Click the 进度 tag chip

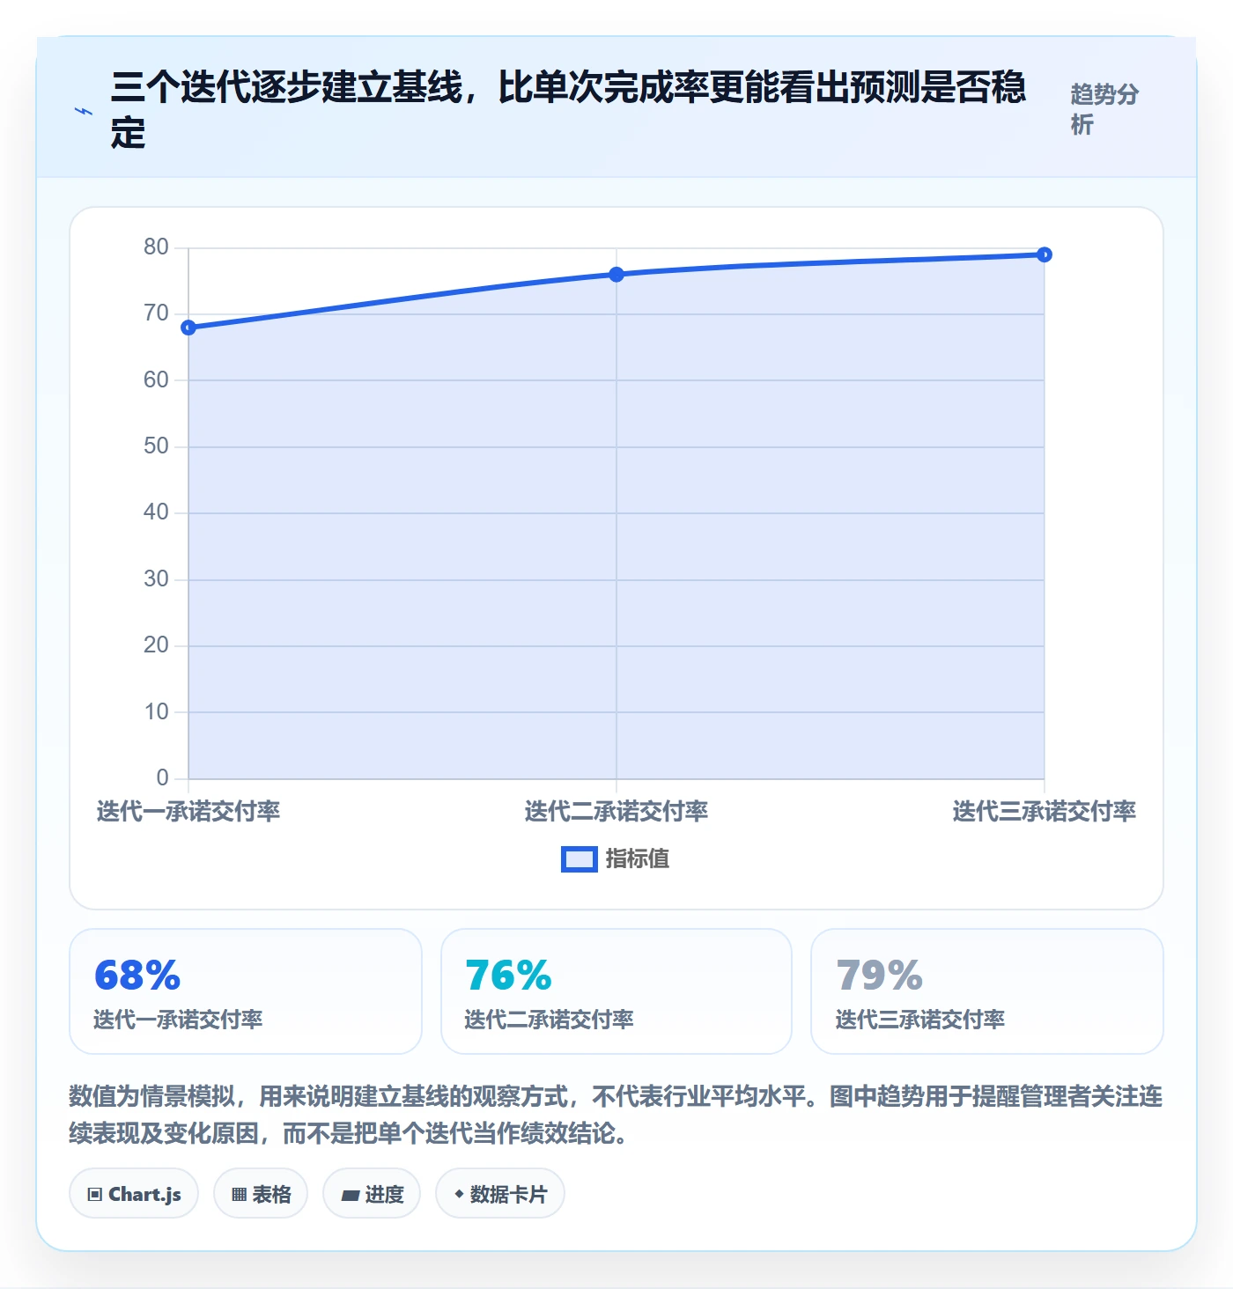click(x=372, y=1194)
